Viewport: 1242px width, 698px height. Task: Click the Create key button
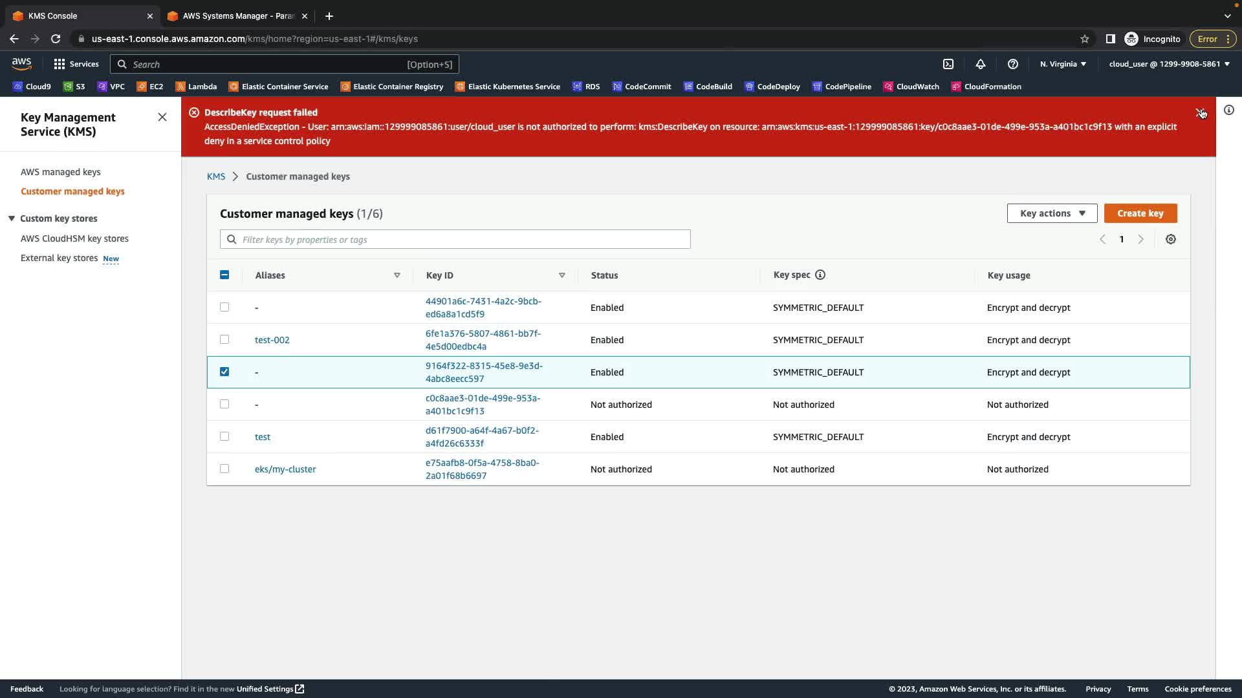(1140, 214)
